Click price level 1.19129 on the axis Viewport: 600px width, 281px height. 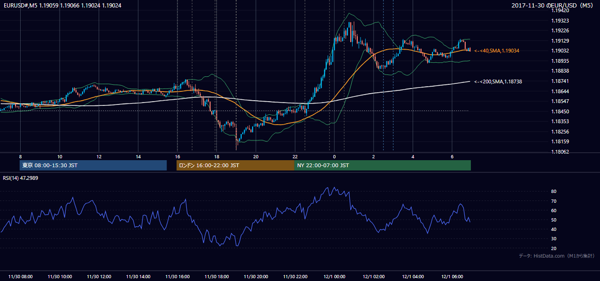pos(561,41)
